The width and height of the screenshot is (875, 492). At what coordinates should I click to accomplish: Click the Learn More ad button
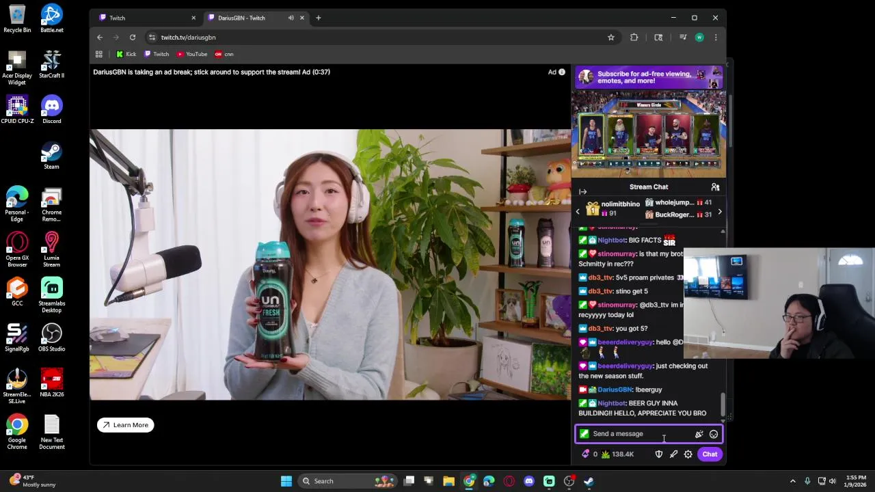[126, 425]
